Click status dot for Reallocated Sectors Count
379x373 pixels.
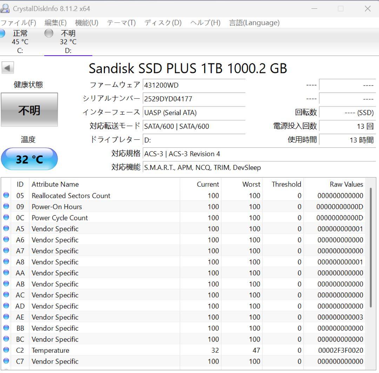click(x=6, y=195)
